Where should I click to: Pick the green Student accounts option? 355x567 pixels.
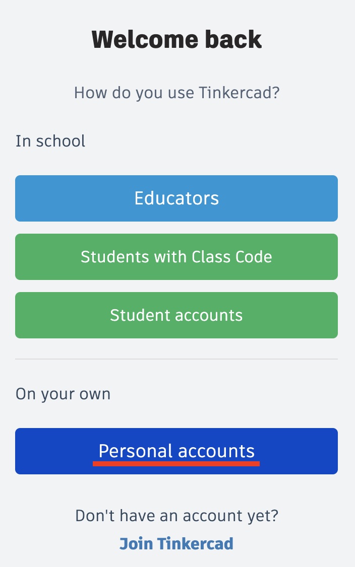(176, 315)
